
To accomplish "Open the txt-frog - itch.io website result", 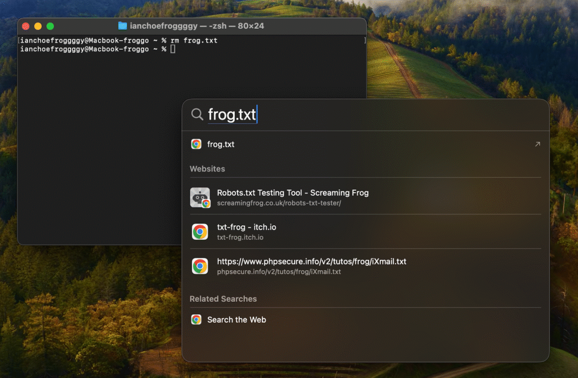I will (x=246, y=227).
